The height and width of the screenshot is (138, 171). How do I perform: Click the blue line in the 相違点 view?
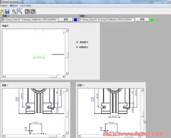click(58, 54)
